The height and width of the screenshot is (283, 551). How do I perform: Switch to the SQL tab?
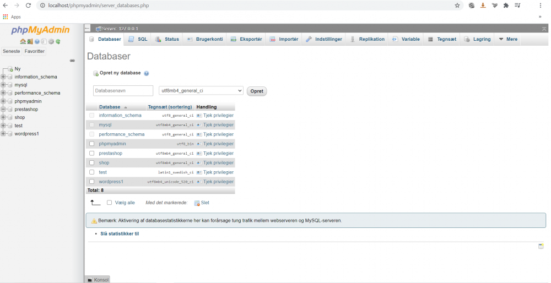[138, 39]
